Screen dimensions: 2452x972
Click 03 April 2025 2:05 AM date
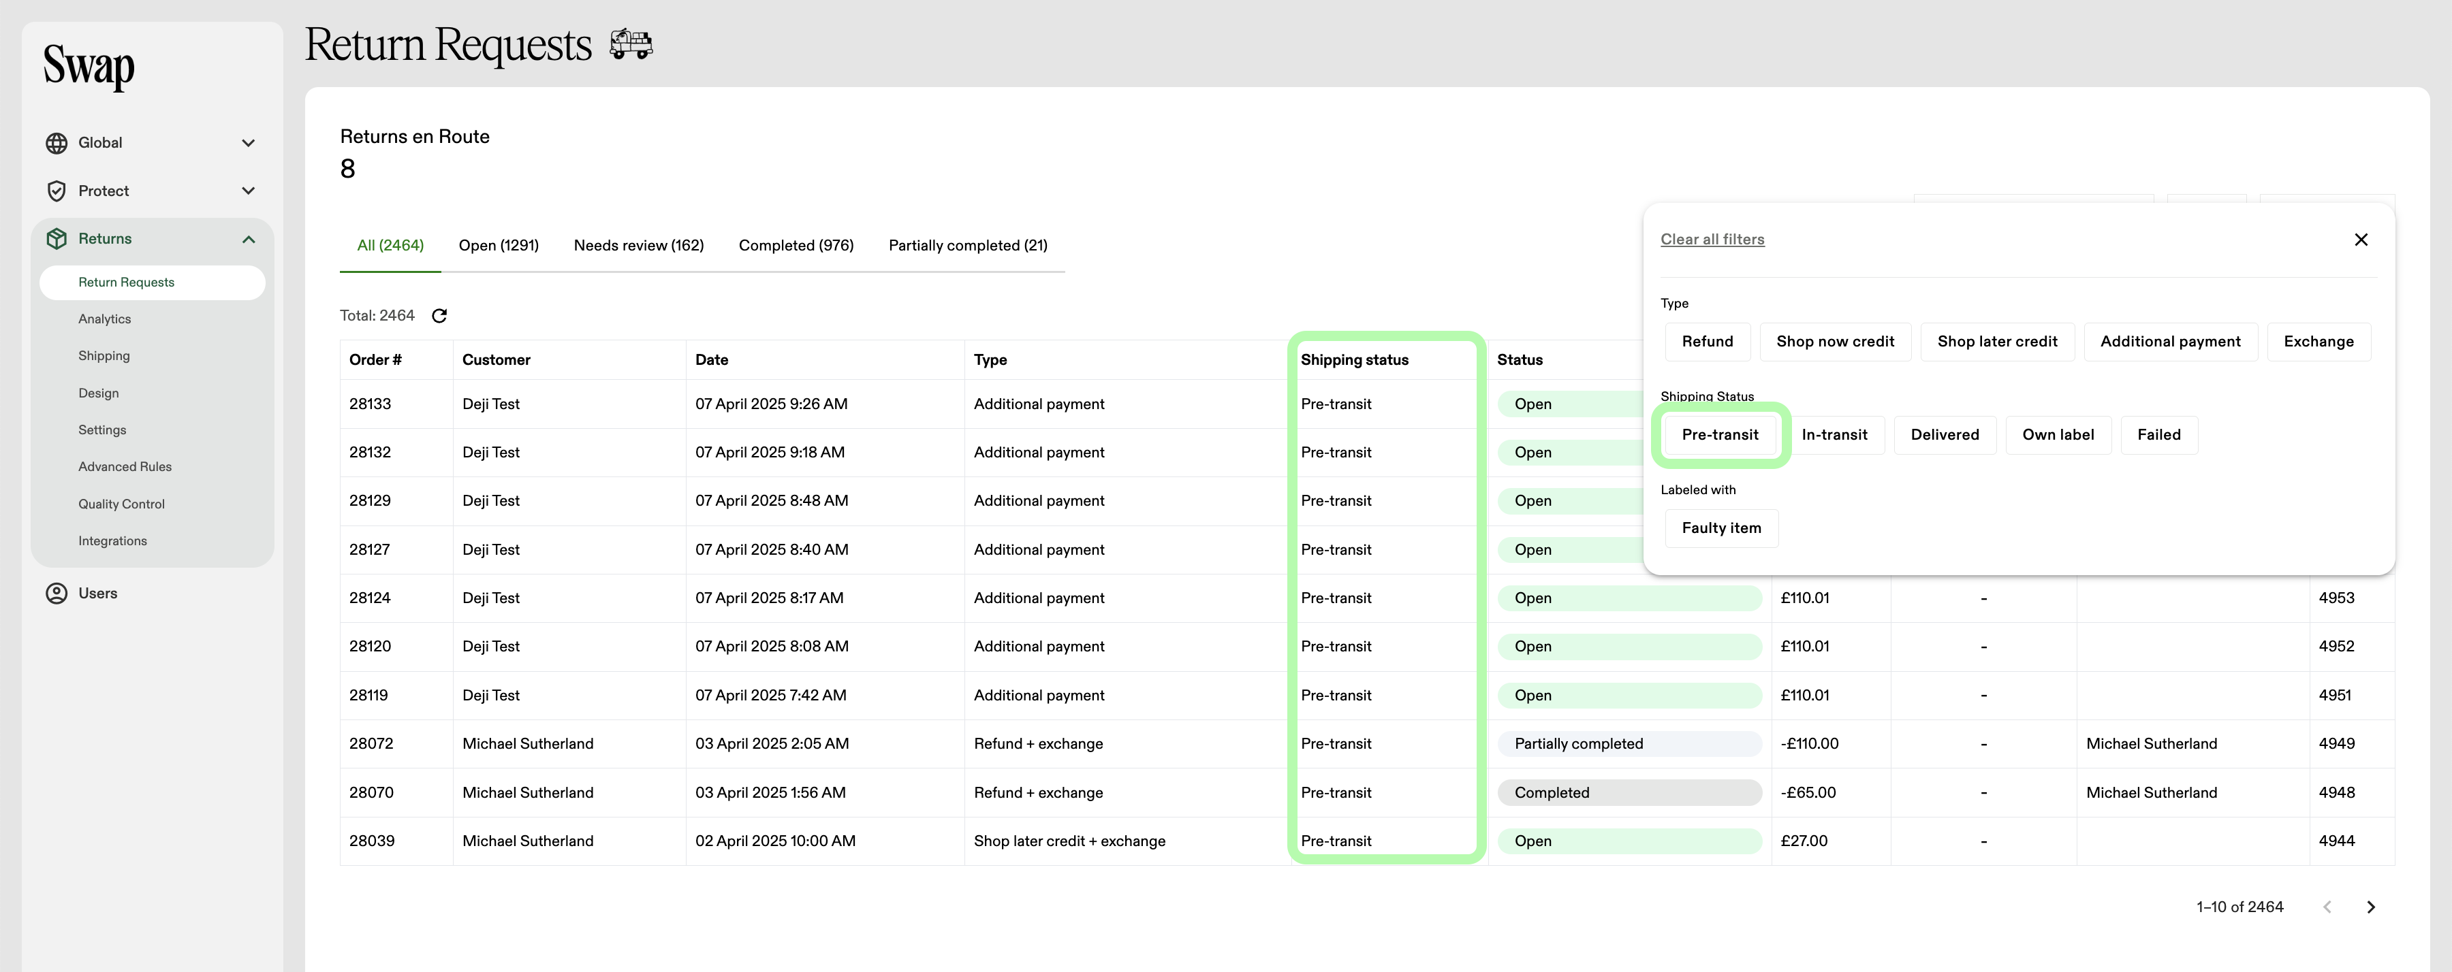click(772, 744)
